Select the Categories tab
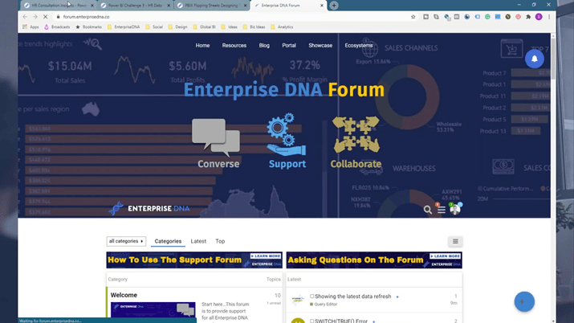The image size is (574, 323). pyautogui.click(x=168, y=241)
